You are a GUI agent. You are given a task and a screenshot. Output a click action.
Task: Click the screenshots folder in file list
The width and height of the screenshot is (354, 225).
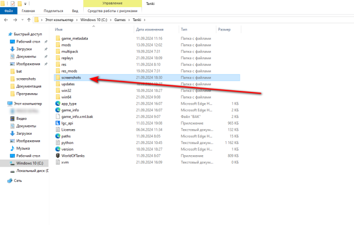click(x=70, y=78)
